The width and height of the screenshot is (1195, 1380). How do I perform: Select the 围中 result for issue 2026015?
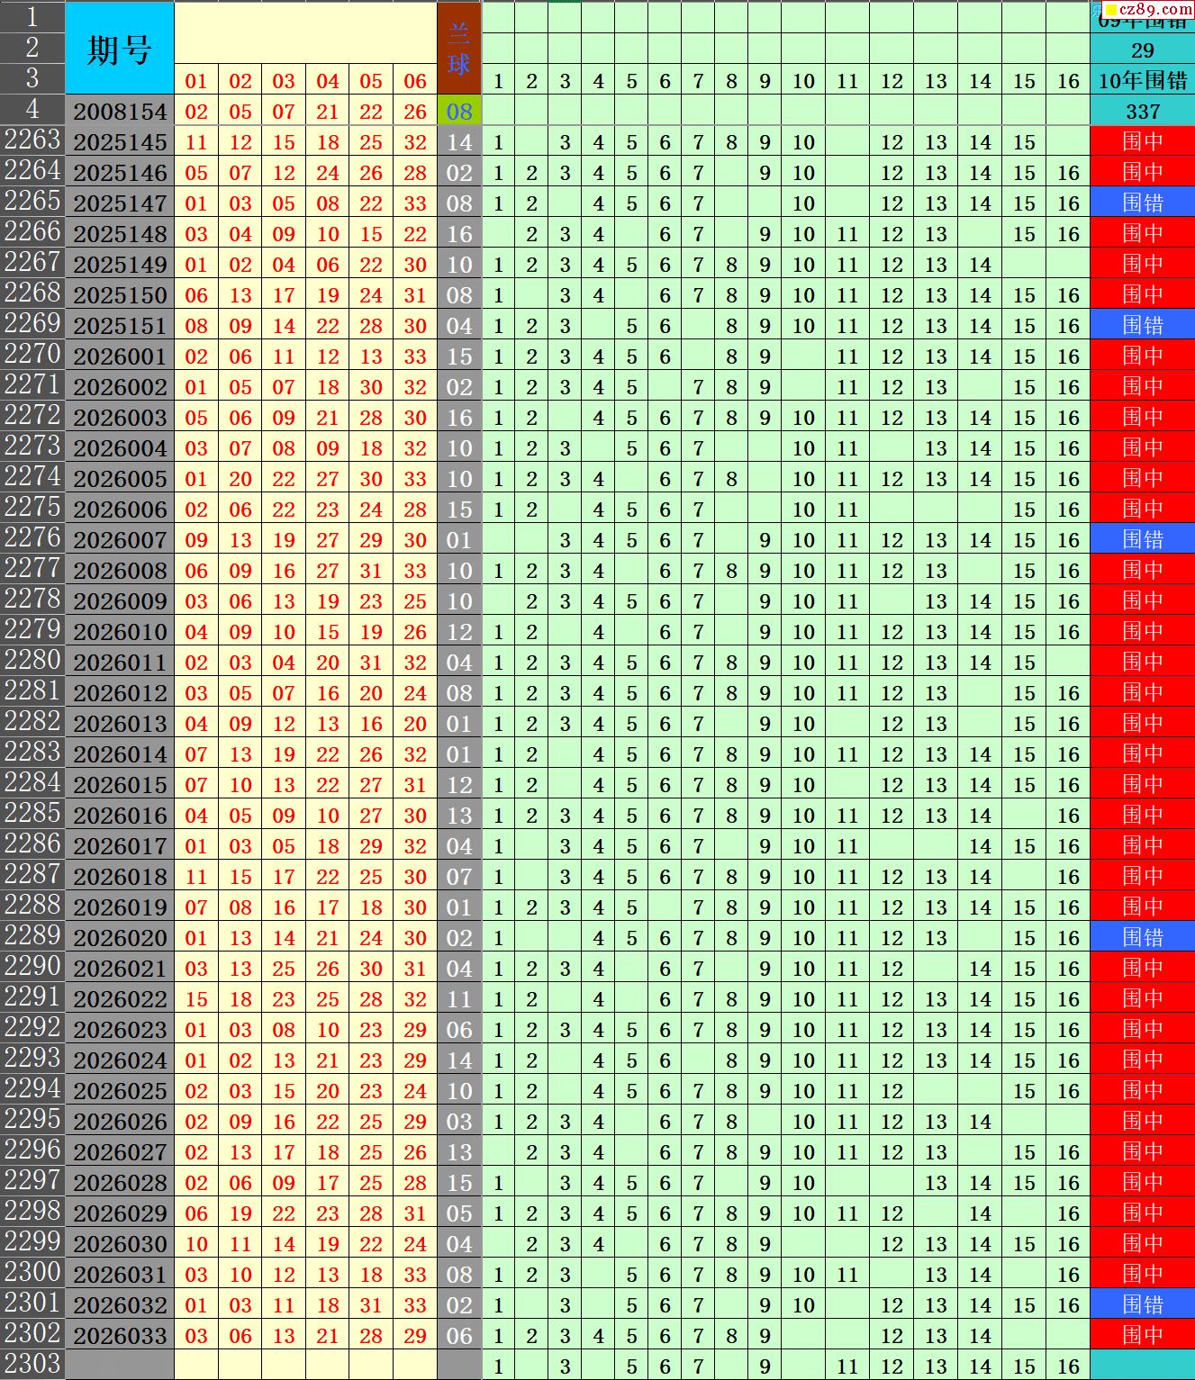(1143, 784)
